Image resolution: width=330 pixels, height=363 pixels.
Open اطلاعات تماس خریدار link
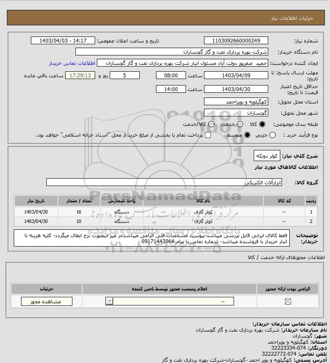[72, 63]
